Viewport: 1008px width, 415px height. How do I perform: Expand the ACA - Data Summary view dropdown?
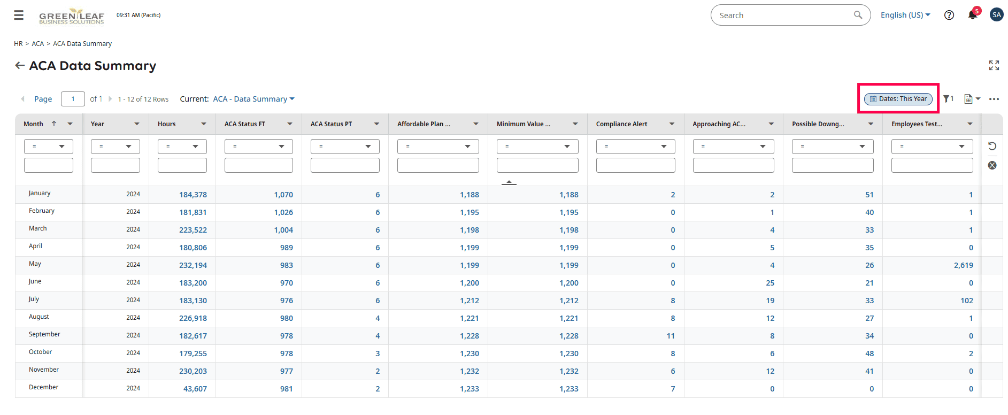254,99
